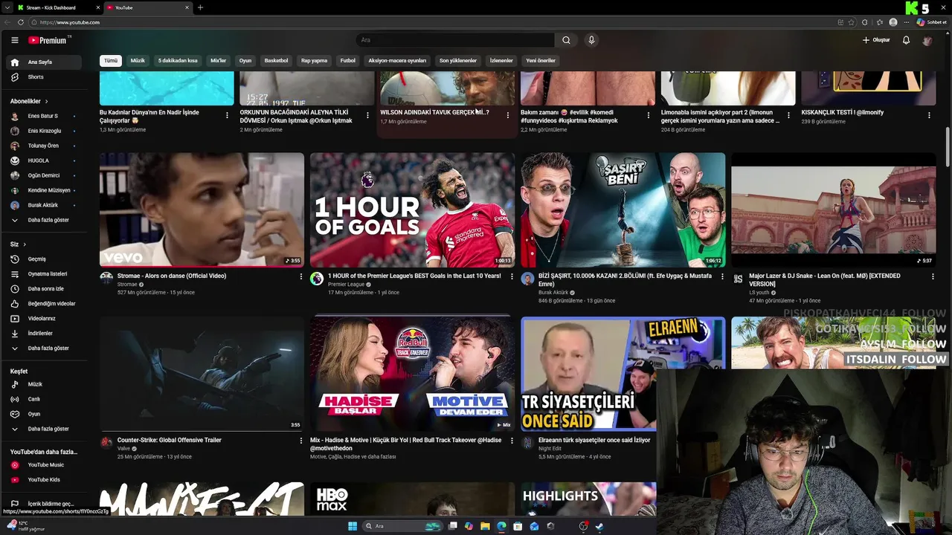The image size is (952, 535).
Task: Play 1 HOUR OF GOALS thumbnail
Action: coord(412,210)
